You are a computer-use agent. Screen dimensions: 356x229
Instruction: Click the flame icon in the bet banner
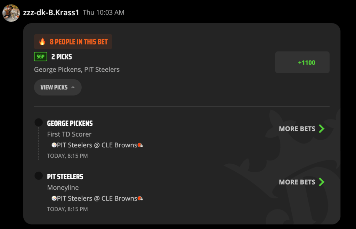pos(42,42)
